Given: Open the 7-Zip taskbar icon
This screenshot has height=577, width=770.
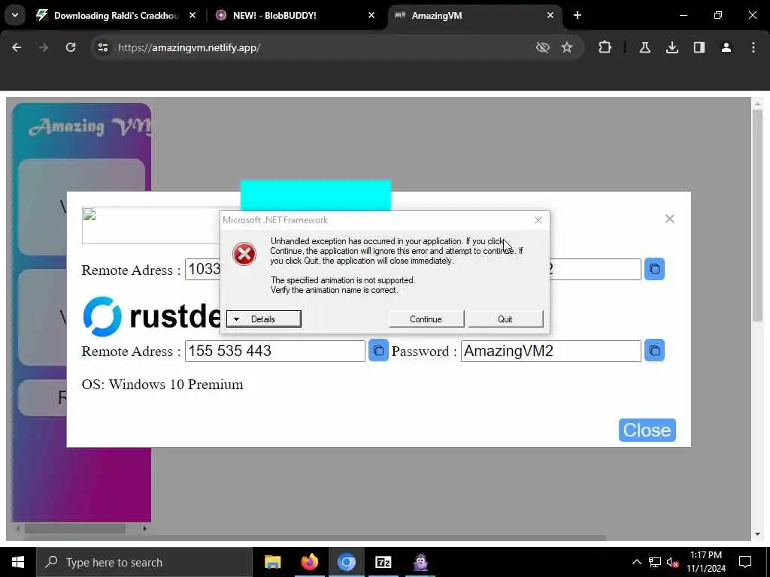Looking at the screenshot, I should (x=383, y=562).
